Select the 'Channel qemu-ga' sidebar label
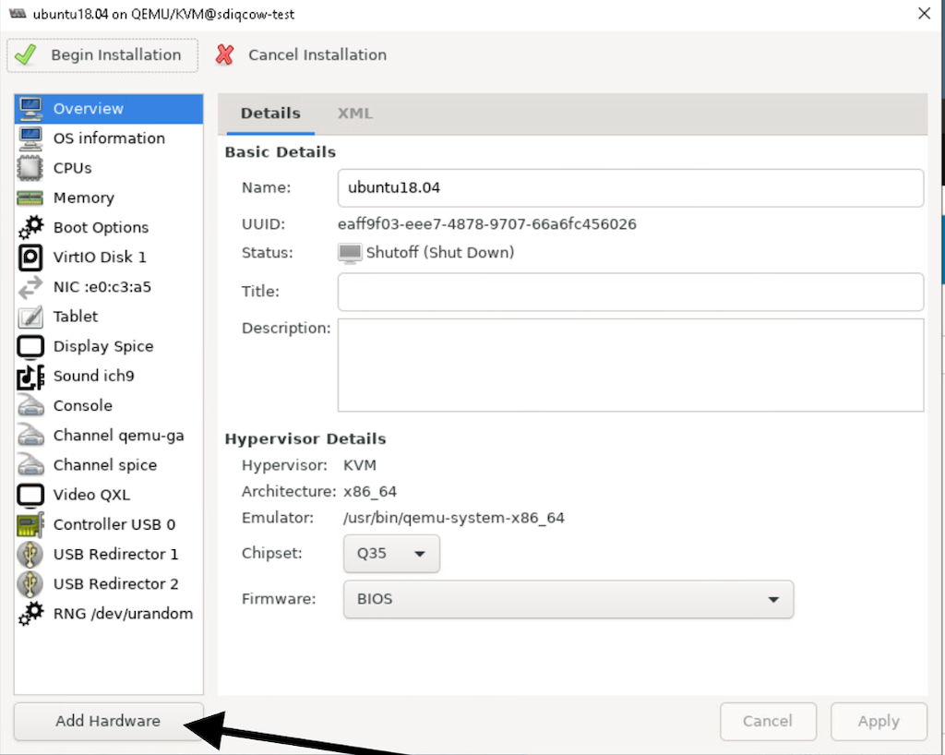 tap(119, 435)
